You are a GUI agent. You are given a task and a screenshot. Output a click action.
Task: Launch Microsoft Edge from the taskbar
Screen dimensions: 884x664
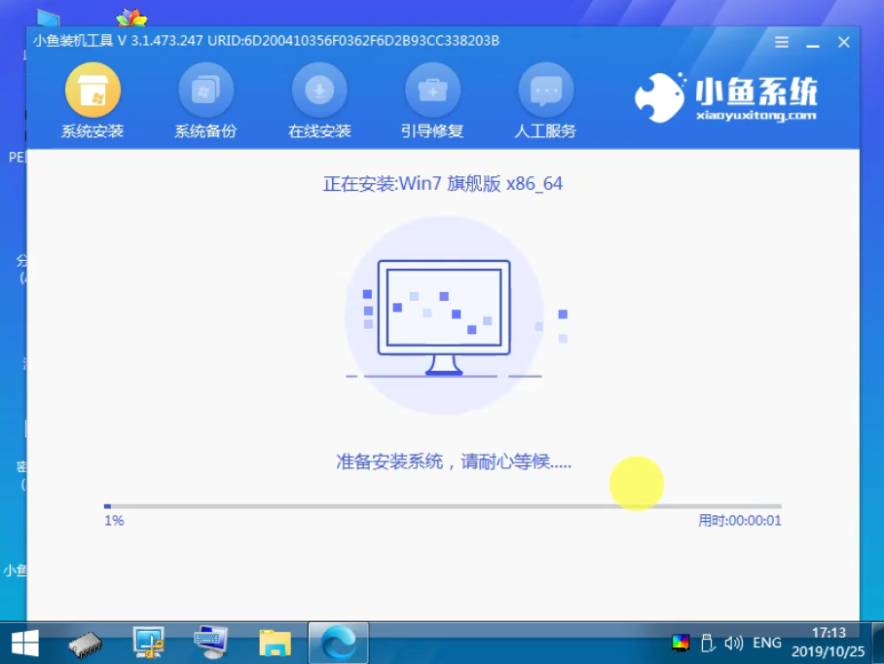tap(338, 643)
